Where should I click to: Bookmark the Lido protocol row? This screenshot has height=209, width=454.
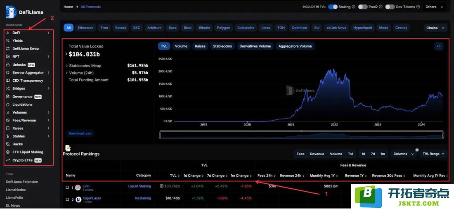(x=67, y=188)
